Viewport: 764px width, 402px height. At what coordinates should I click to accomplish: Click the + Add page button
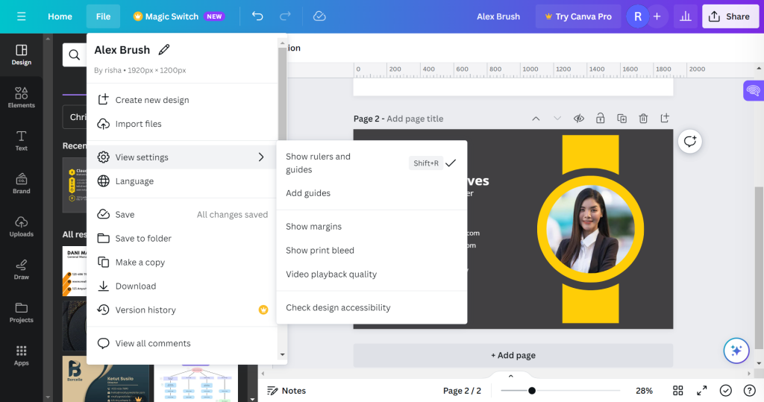point(513,355)
